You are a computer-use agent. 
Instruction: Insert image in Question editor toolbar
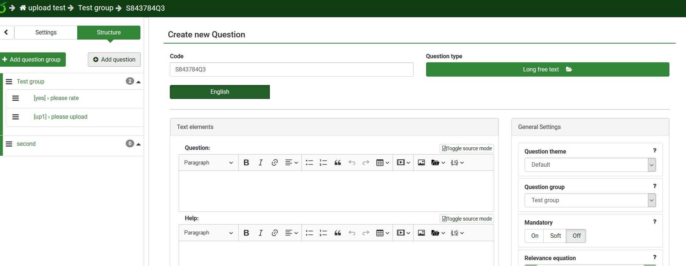coord(421,163)
